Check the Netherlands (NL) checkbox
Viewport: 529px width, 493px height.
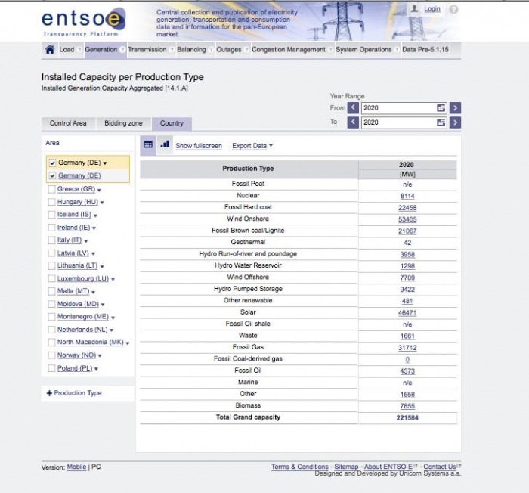(x=51, y=330)
